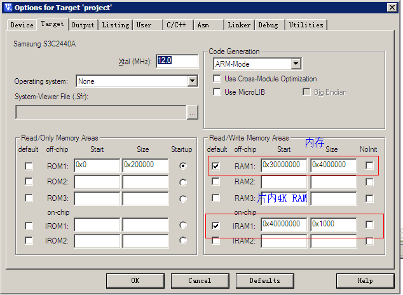Click the RAM2 Start field

[284, 182]
